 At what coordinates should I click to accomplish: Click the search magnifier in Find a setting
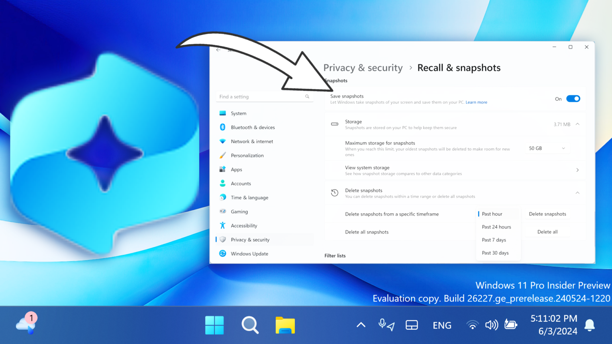click(x=307, y=96)
